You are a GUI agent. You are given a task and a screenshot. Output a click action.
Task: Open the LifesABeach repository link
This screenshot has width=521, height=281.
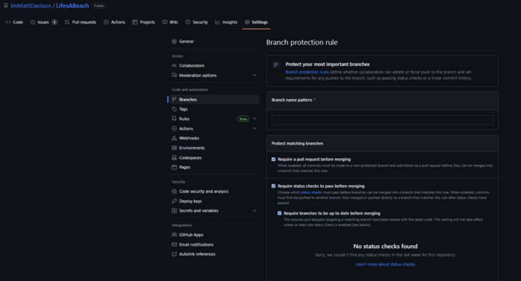point(72,6)
